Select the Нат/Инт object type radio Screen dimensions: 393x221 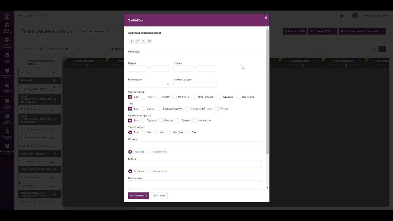coord(169,132)
